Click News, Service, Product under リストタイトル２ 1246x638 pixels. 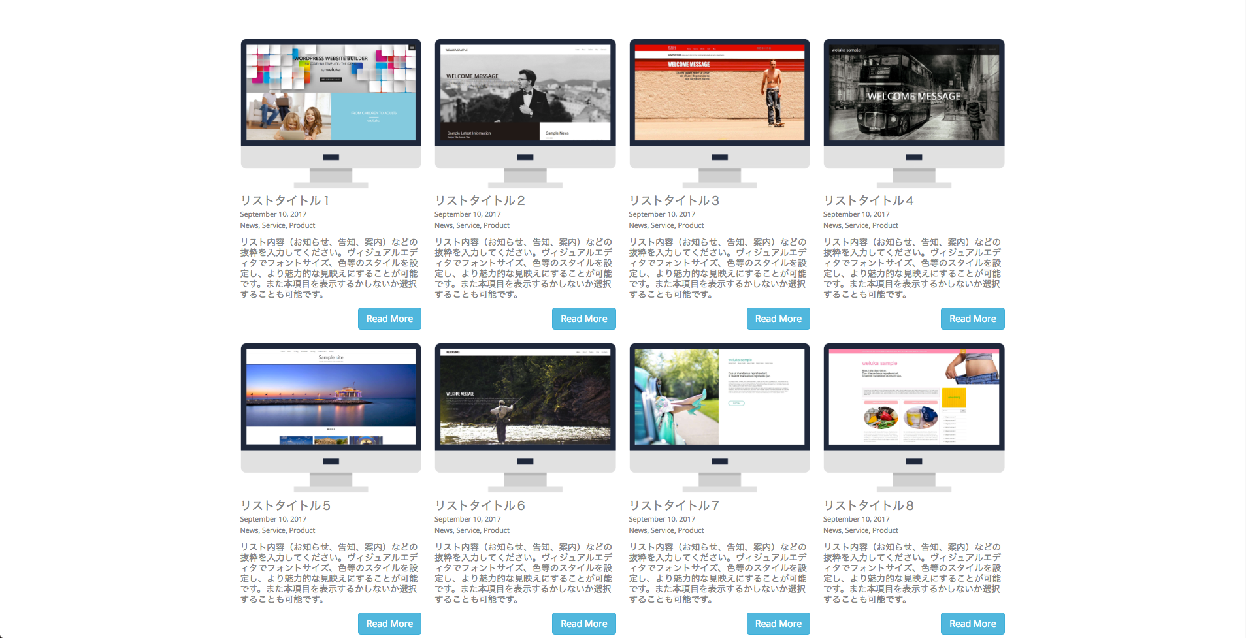[x=472, y=225]
